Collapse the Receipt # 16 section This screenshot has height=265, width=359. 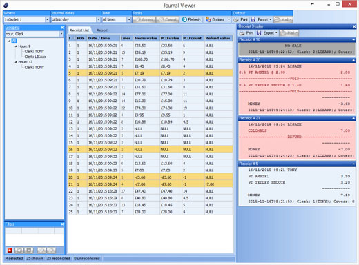[353, 39]
